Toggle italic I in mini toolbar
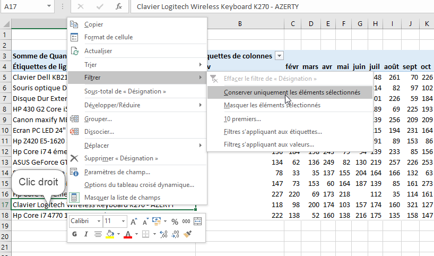Image resolution: width=434 pixels, height=256 pixels. click(x=86, y=234)
